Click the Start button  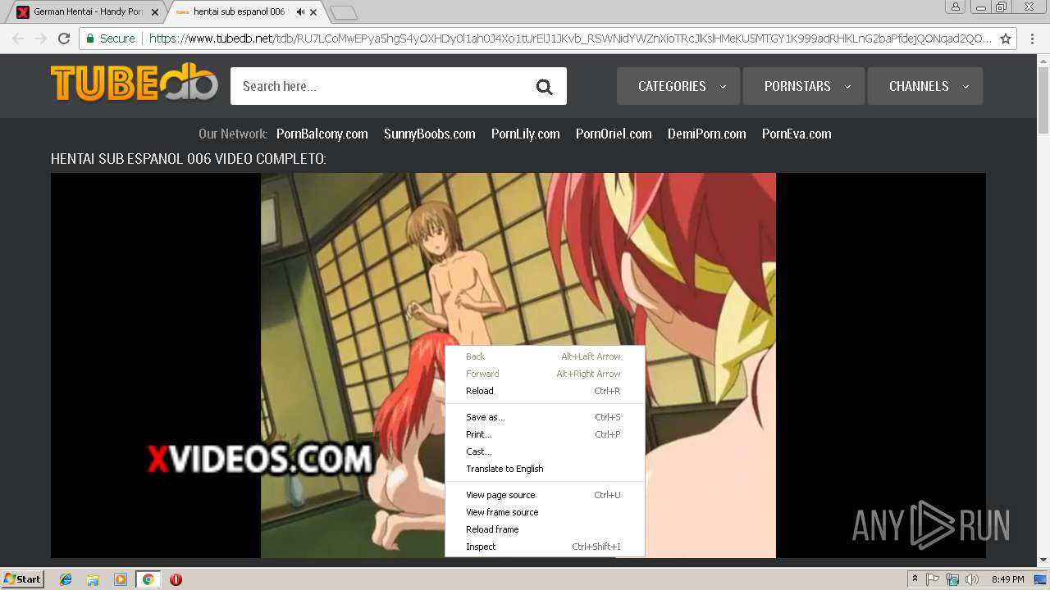click(22, 579)
